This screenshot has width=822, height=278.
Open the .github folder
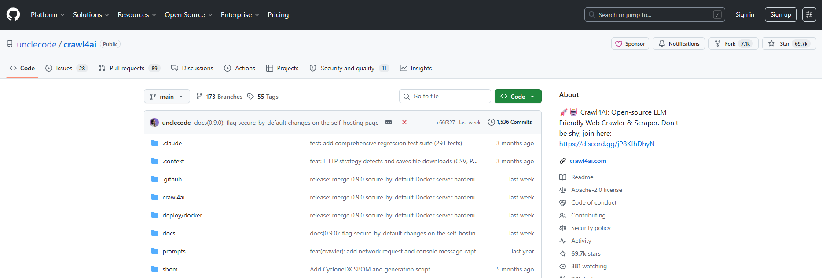click(x=172, y=179)
